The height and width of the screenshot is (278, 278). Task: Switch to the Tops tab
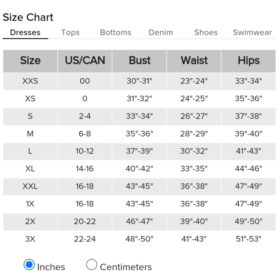tap(70, 33)
